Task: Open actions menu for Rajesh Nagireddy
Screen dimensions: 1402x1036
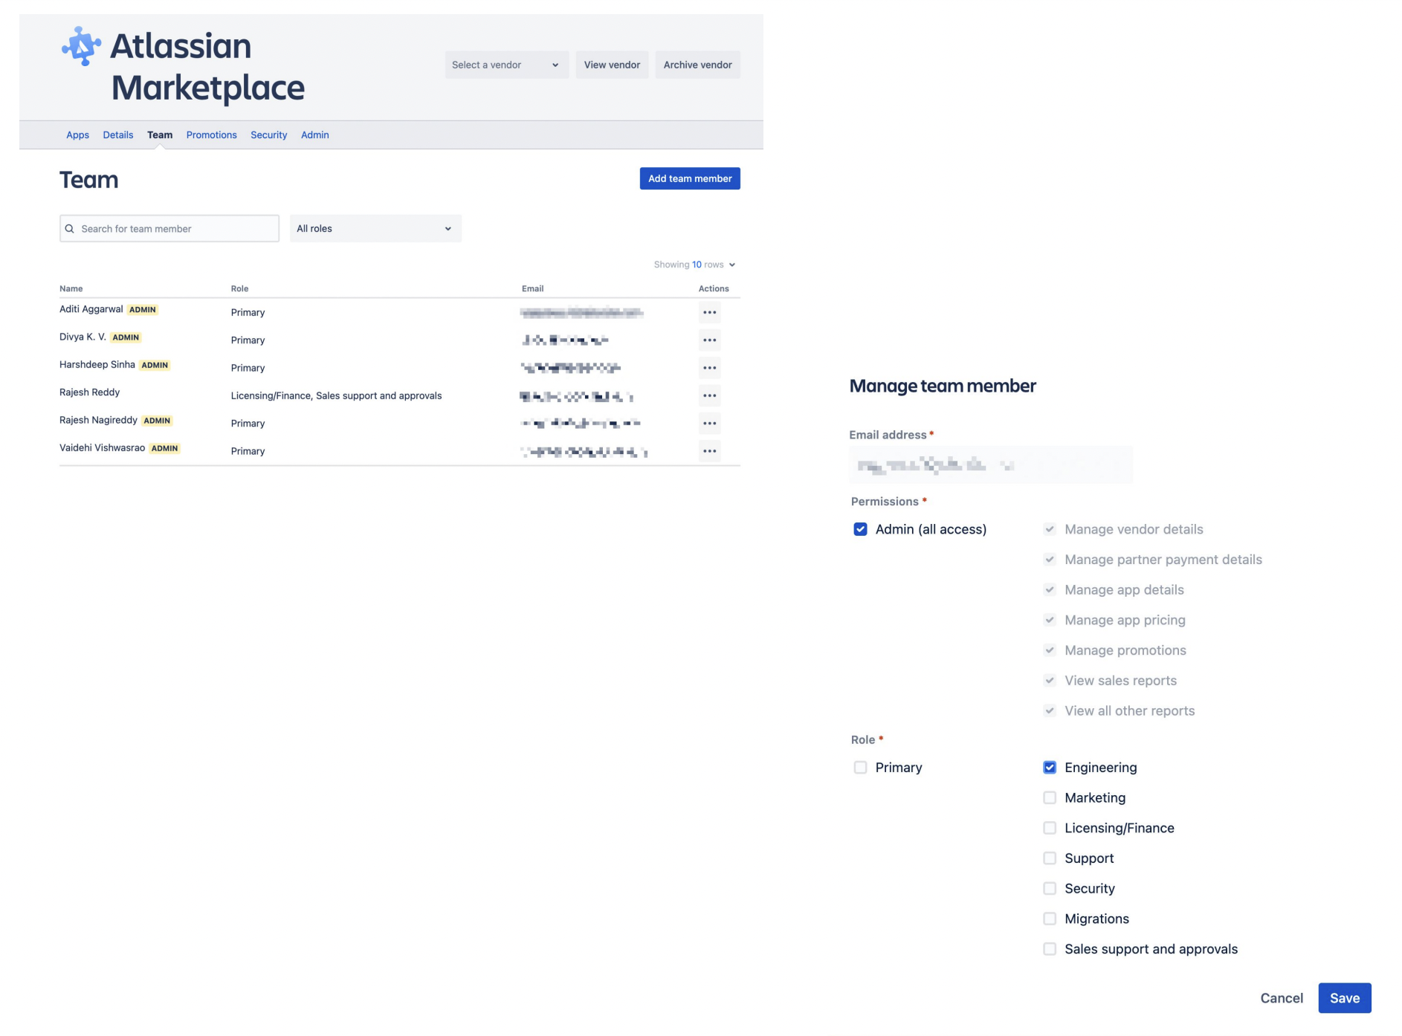Action: 709,423
